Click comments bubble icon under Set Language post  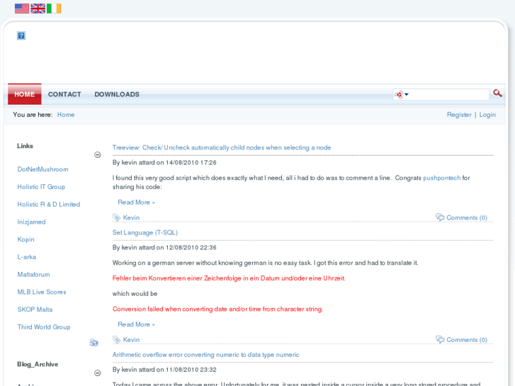click(x=440, y=340)
